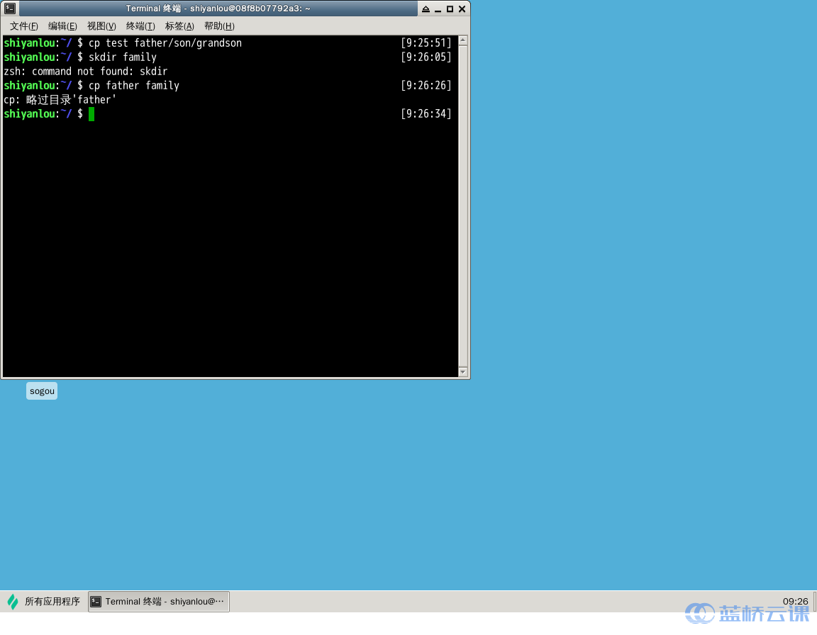Toggle the Terminal window via its taskbar button
The image size is (817, 635).
(157, 601)
